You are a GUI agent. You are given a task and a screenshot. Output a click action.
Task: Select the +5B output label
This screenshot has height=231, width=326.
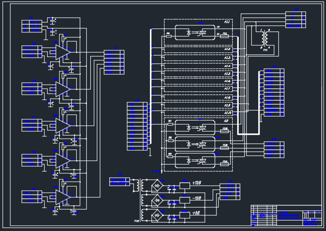pos(196,213)
